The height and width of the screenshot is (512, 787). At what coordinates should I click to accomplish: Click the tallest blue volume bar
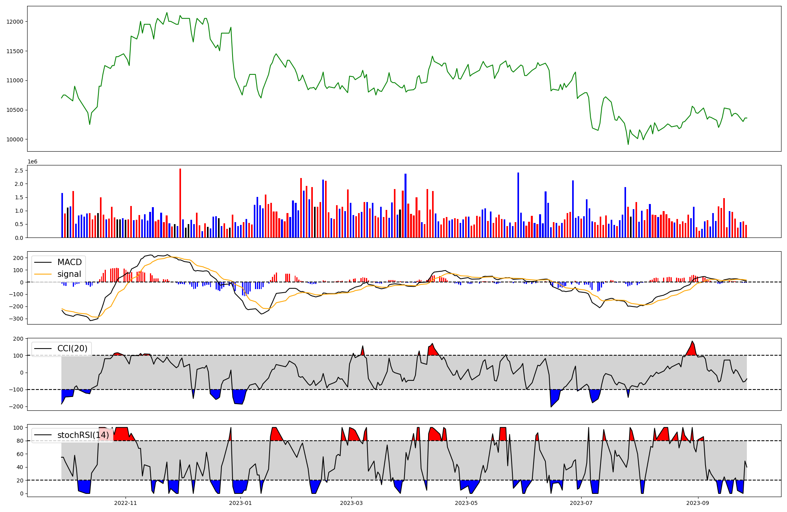tap(518, 205)
